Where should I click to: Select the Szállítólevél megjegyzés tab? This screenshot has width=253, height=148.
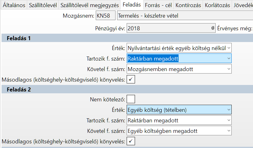[x=90, y=5]
